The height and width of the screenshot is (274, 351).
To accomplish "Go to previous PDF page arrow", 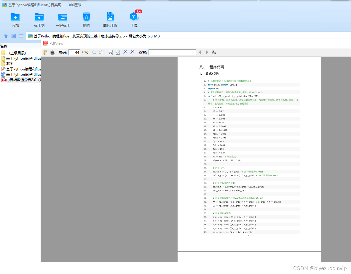I will tap(94, 52).
